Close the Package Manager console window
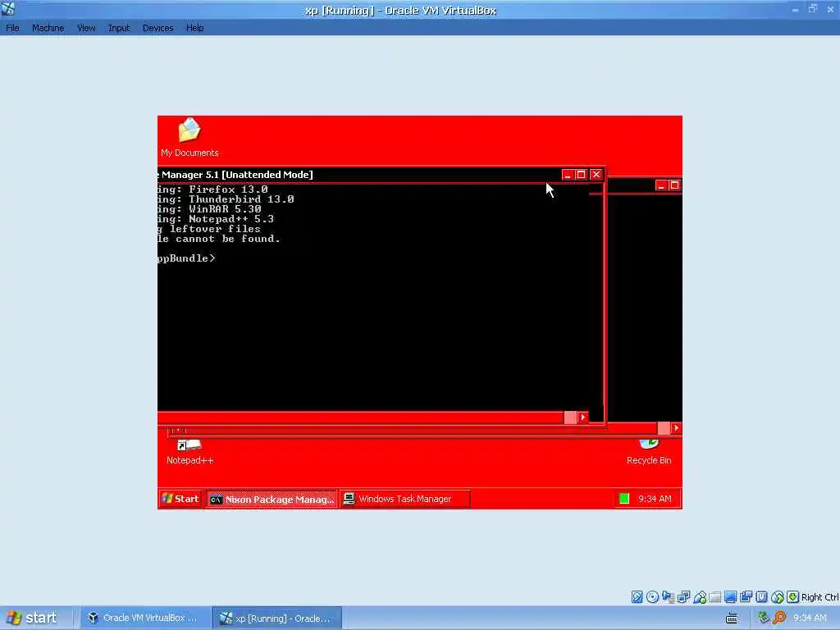The width and height of the screenshot is (840, 630). [596, 175]
